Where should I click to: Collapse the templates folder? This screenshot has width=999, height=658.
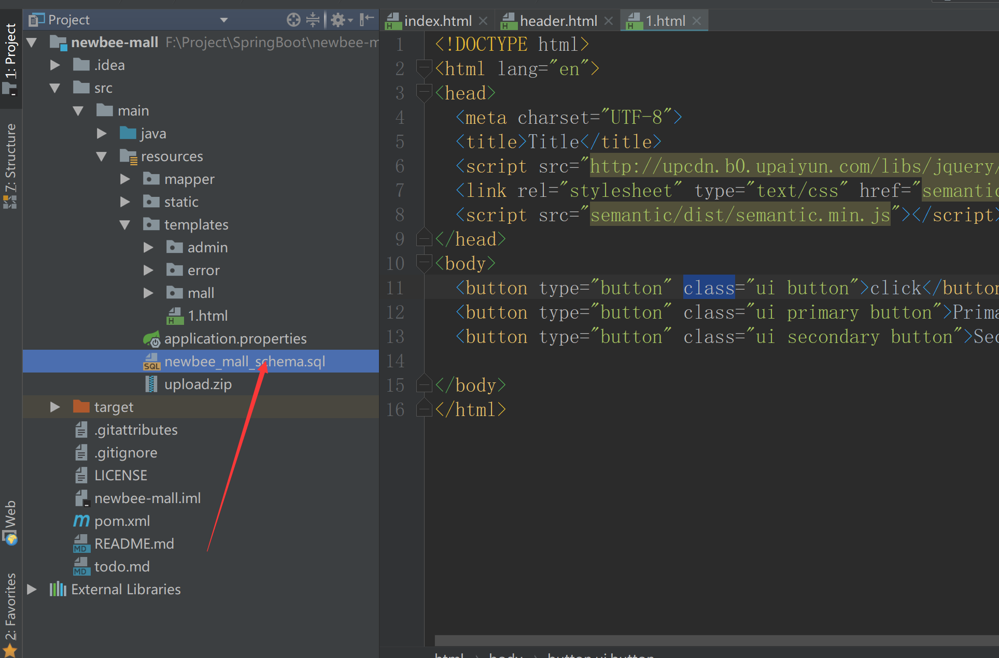125,225
